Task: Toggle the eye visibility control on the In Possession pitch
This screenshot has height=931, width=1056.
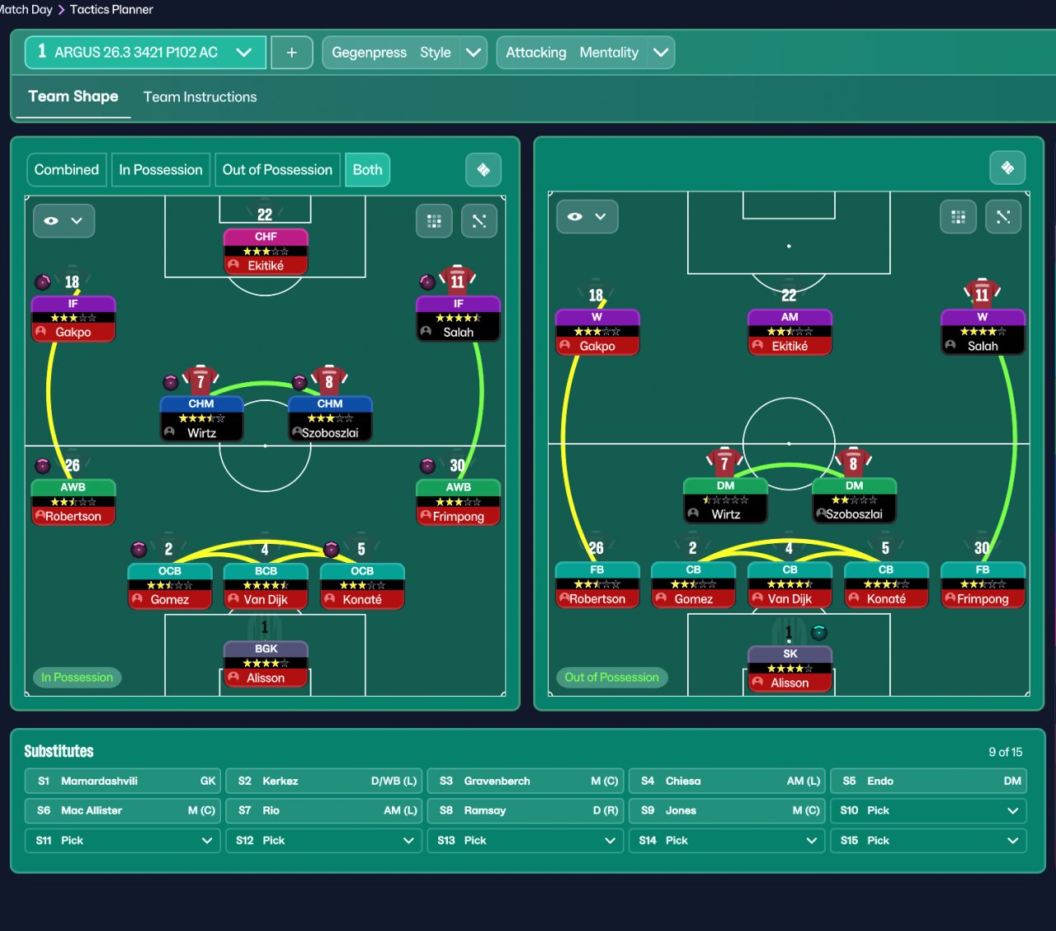Action: 64,220
